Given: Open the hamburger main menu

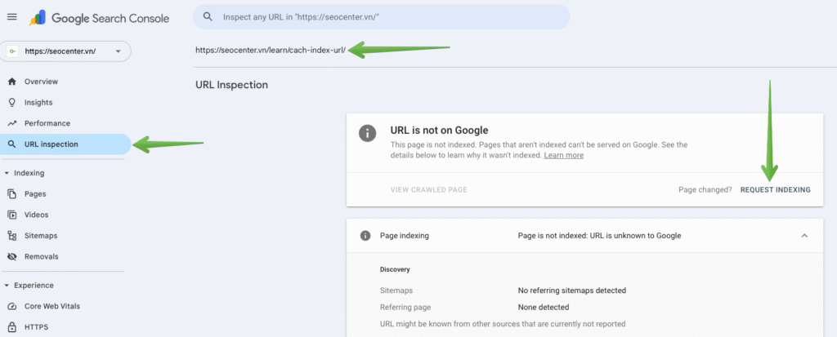Looking at the screenshot, I should pyautogui.click(x=11, y=17).
